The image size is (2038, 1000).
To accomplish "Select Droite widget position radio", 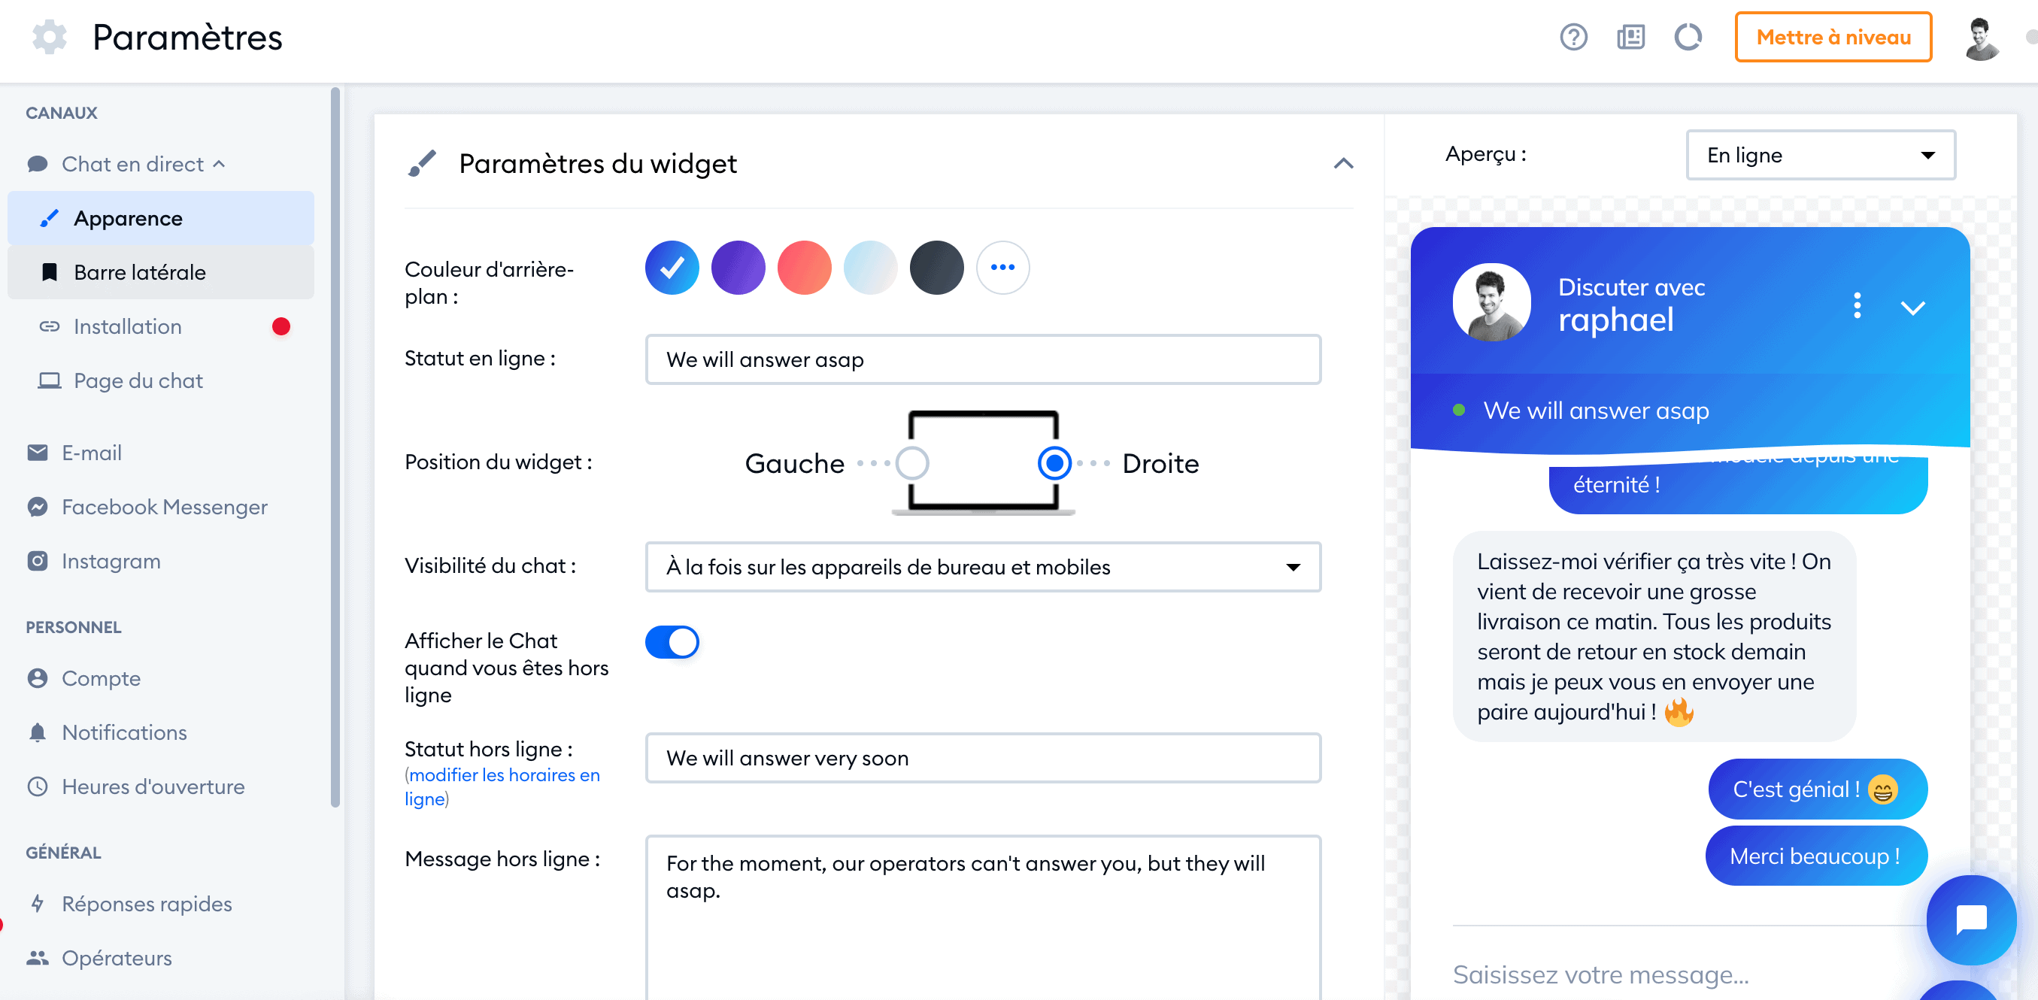I will [1054, 463].
